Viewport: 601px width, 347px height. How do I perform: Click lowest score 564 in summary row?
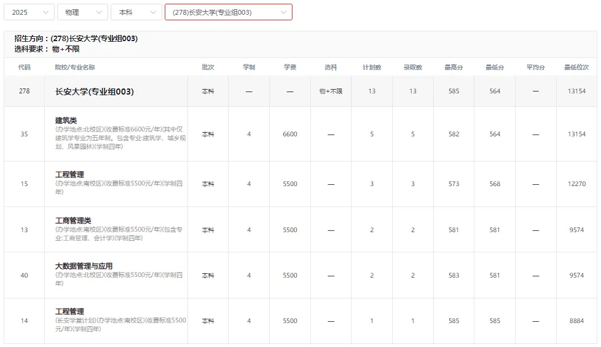pyautogui.click(x=495, y=91)
